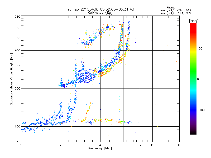Click the y-axis tick label '100'

pyautogui.click(x=18, y=127)
